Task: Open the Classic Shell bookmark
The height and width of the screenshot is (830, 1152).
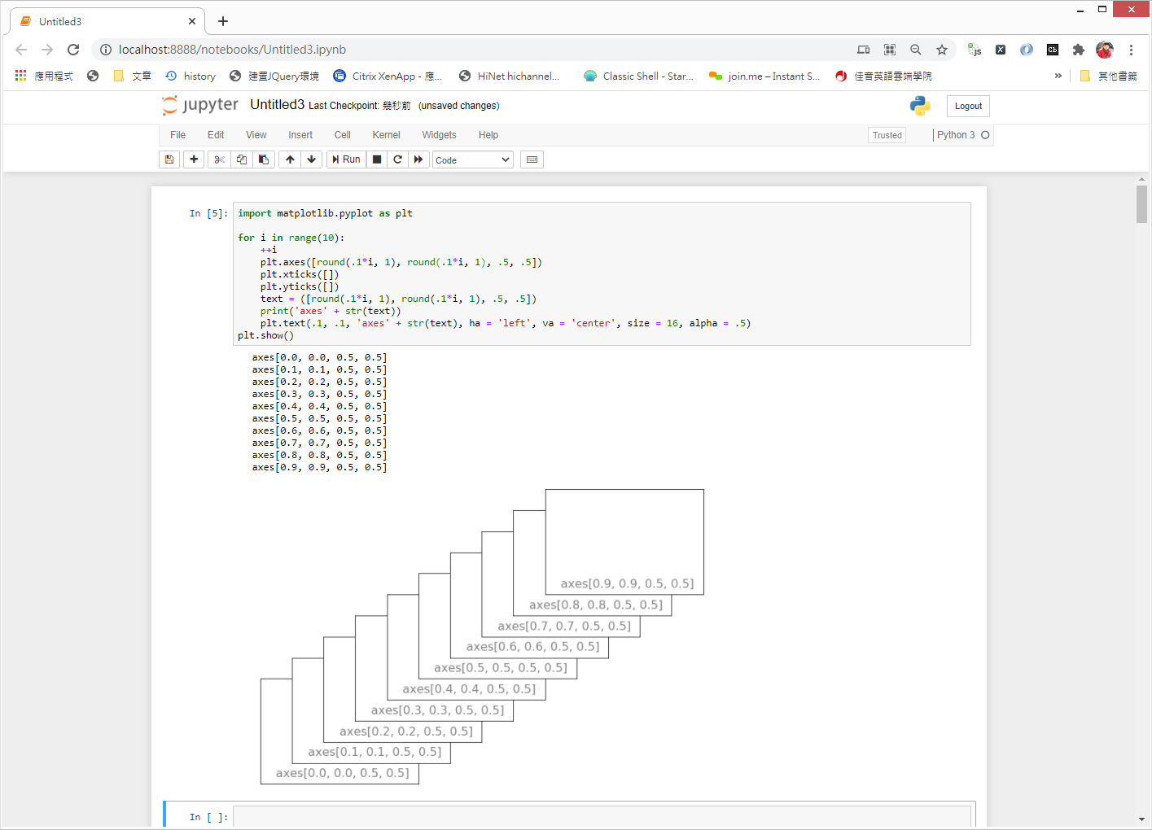Action: [x=639, y=76]
